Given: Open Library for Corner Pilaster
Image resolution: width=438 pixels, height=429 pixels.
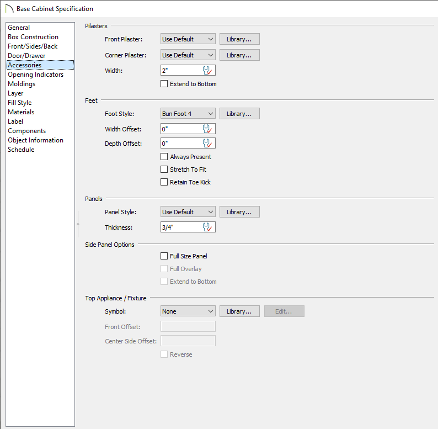Looking at the screenshot, I should (239, 55).
